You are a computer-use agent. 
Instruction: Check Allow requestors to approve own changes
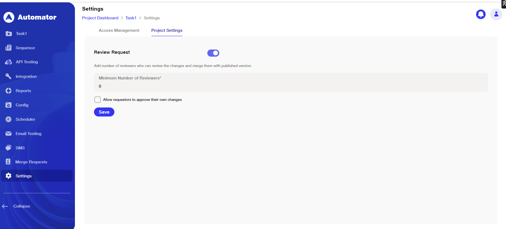point(97,100)
